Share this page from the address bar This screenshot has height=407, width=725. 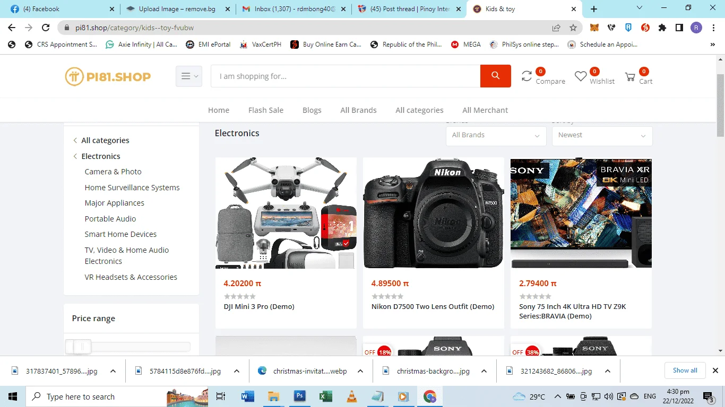click(556, 28)
